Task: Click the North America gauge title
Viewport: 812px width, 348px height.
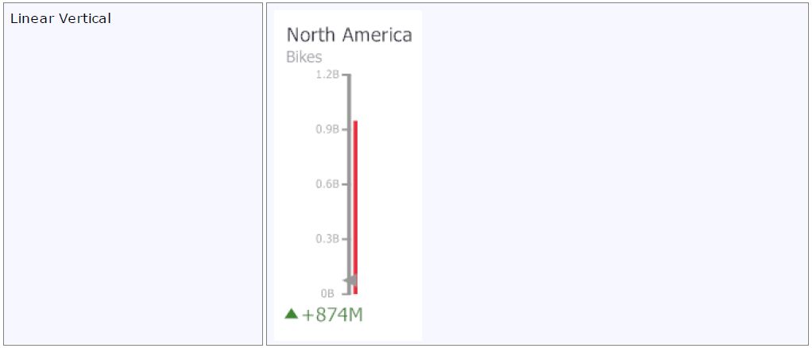Action: click(x=349, y=35)
